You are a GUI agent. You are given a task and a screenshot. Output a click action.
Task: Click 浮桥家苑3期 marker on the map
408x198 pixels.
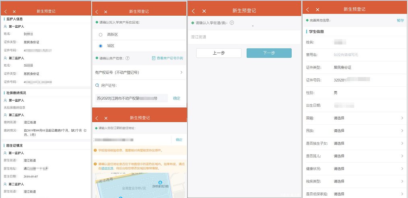(159, 182)
